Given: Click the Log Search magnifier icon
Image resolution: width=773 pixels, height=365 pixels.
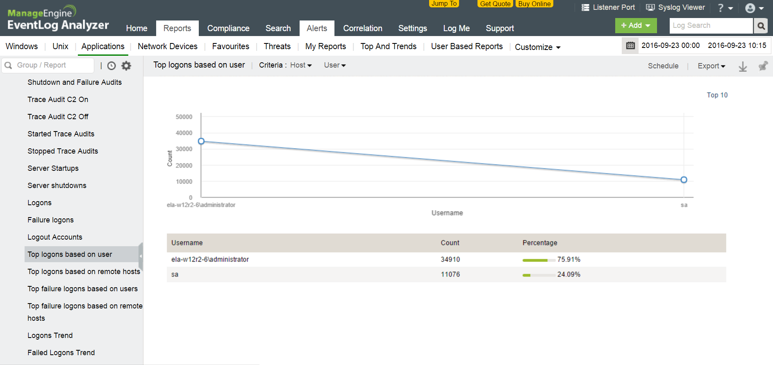Looking at the screenshot, I should point(761,26).
